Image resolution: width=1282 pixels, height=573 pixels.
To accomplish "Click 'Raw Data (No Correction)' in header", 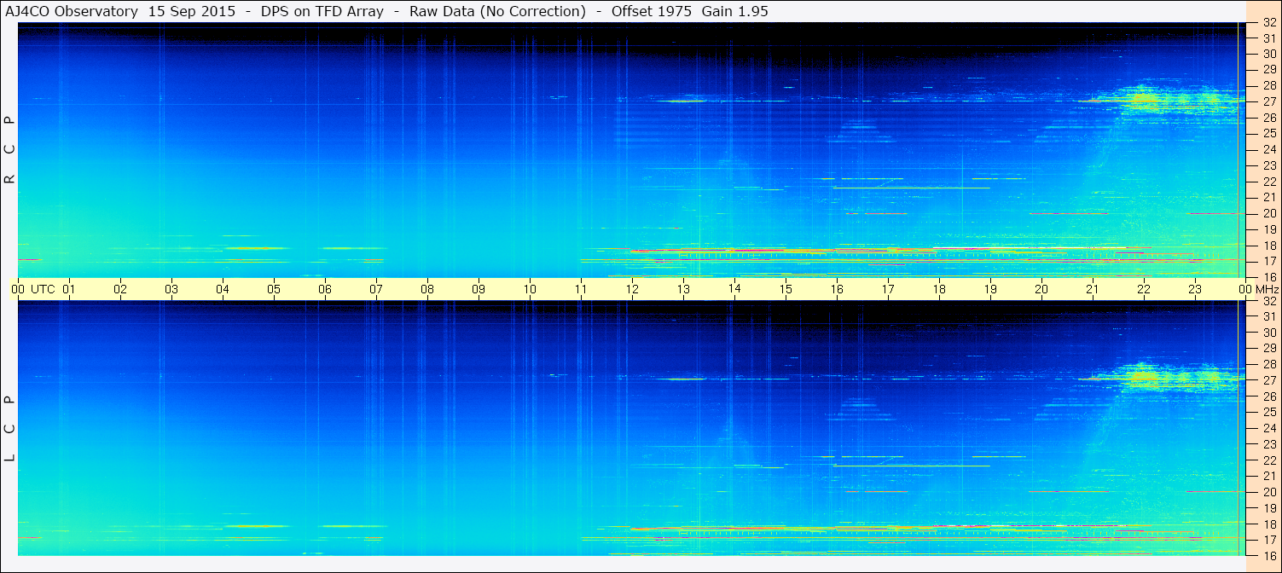I will pos(497,11).
